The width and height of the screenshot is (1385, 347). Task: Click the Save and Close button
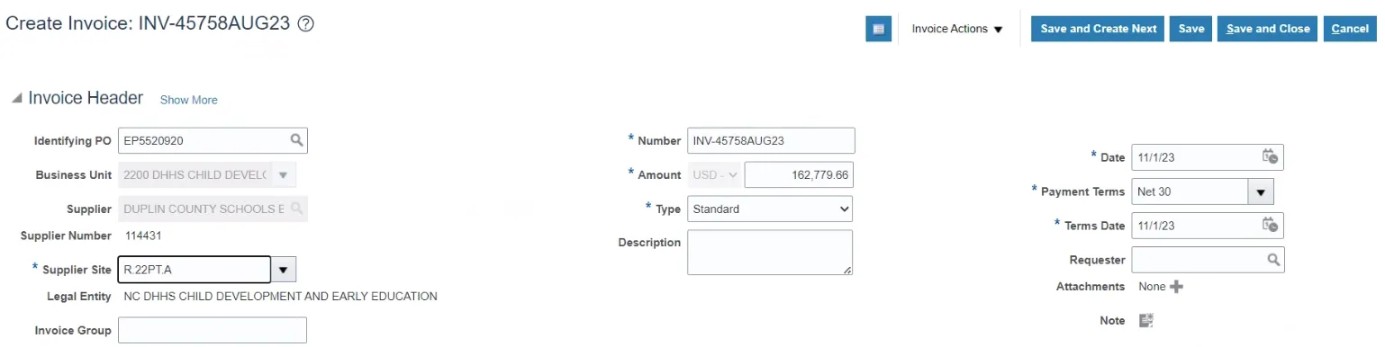click(1267, 29)
